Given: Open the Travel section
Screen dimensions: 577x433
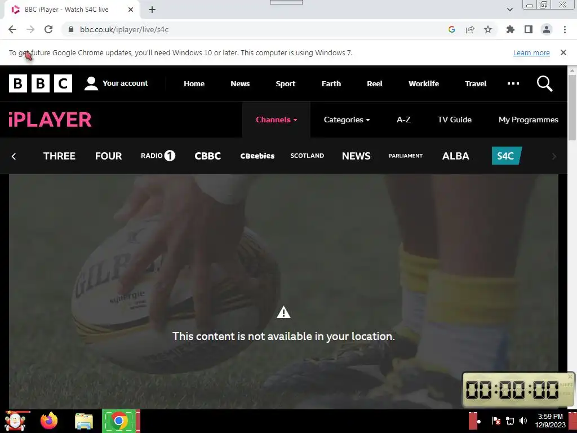Looking at the screenshot, I should click(x=476, y=83).
